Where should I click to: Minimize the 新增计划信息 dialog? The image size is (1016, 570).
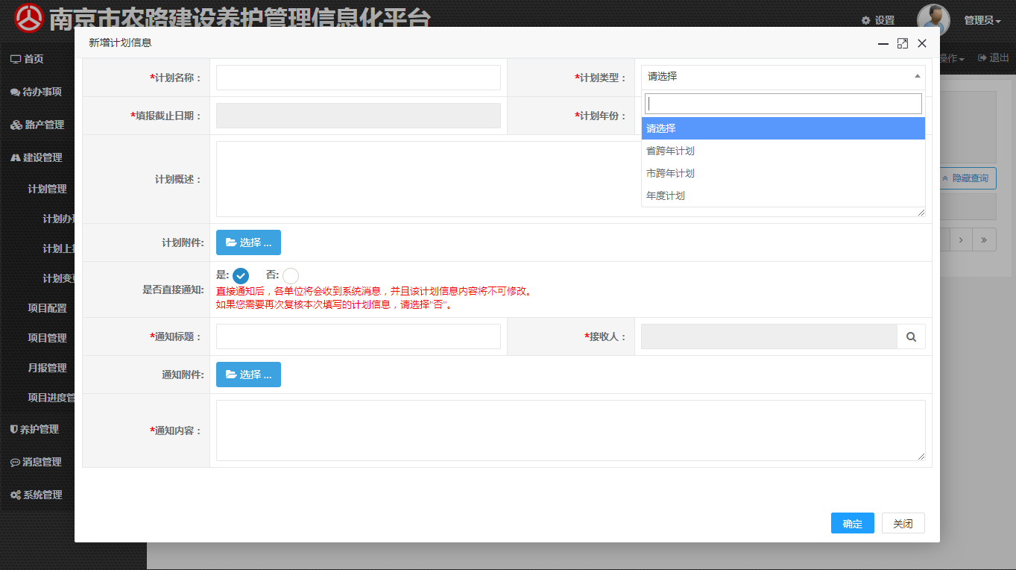pos(883,43)
